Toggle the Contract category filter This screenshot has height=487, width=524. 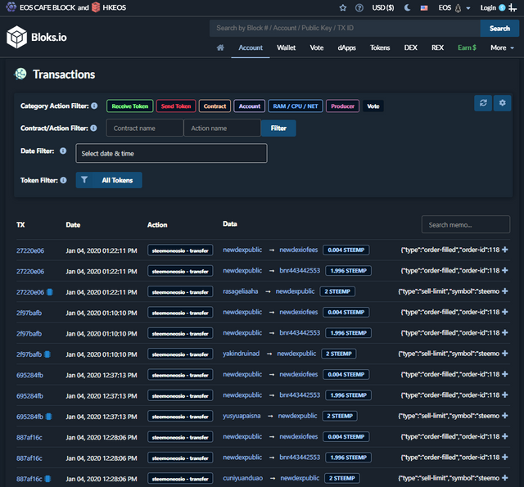(215, 106)
